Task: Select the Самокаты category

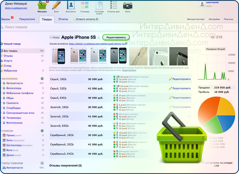Action: pos(12,103)
